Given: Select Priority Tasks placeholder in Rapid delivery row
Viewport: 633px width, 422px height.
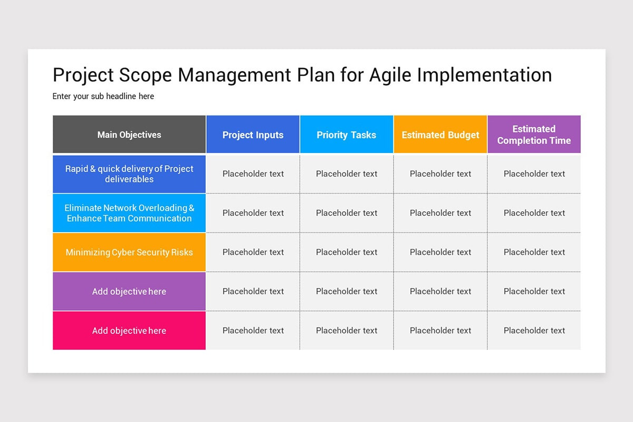Looking at the screenshot, I should pos(347,174).
